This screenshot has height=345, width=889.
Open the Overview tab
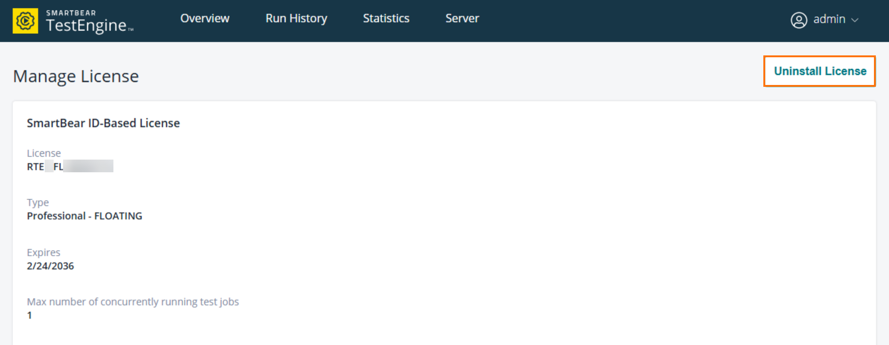[205, 18]
